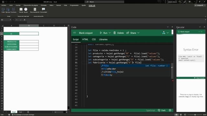Switch to Page Layout view in status bar
The image size is (207, 116).
[x=181, y=115]
